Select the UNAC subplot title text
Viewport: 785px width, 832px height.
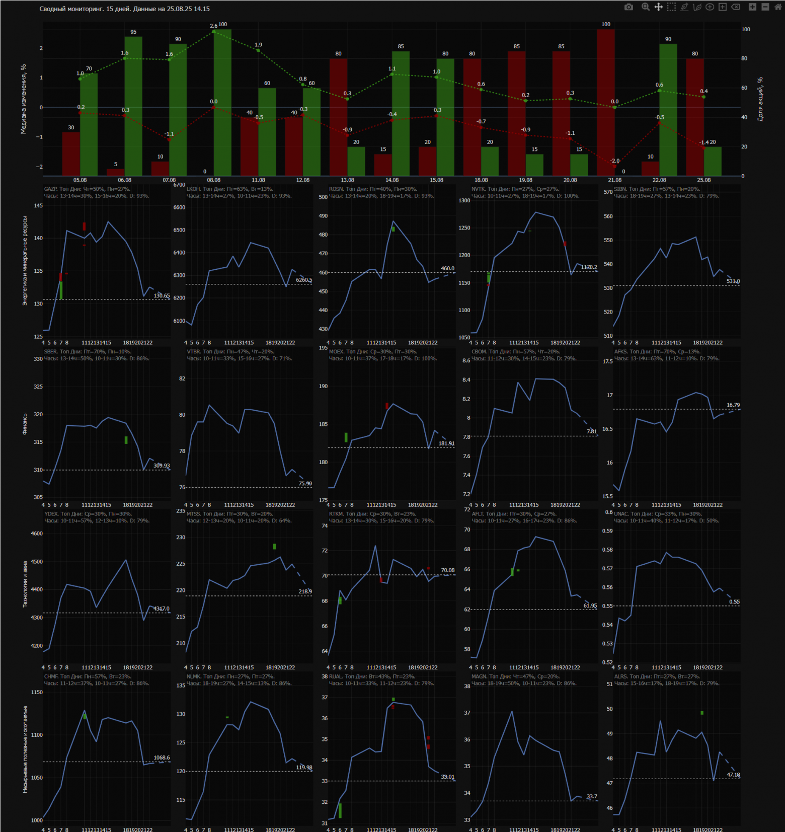click(666, 517)
